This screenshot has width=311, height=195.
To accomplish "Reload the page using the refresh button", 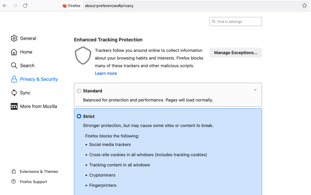I will tap(25, 6).
